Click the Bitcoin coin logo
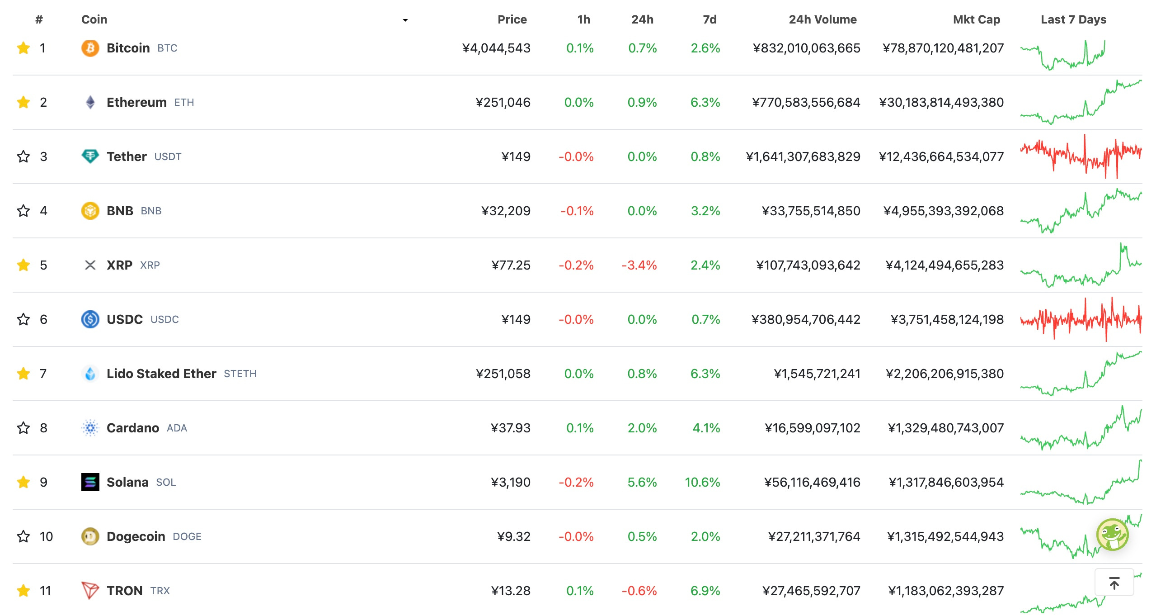1156x616 pixels. 90,48
